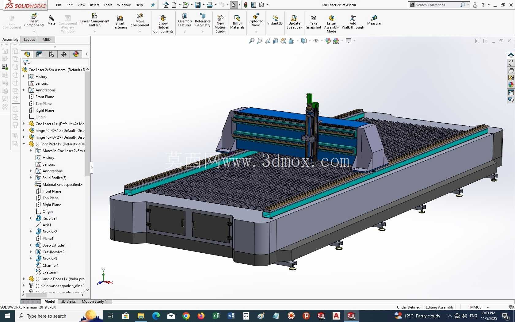515x322 pixels.
Task: Open the Exploded View dropdown arrow
Action: pos(256,32)
